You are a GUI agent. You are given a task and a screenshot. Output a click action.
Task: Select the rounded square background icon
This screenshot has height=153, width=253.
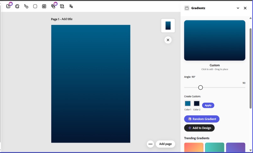(x=35, y=6)
